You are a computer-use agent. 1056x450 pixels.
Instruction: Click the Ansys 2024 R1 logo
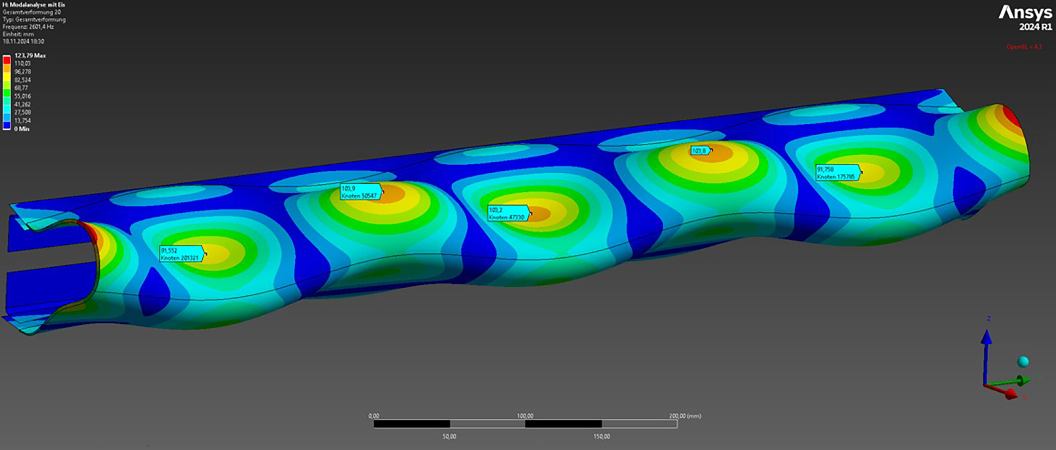[1025, 18]
